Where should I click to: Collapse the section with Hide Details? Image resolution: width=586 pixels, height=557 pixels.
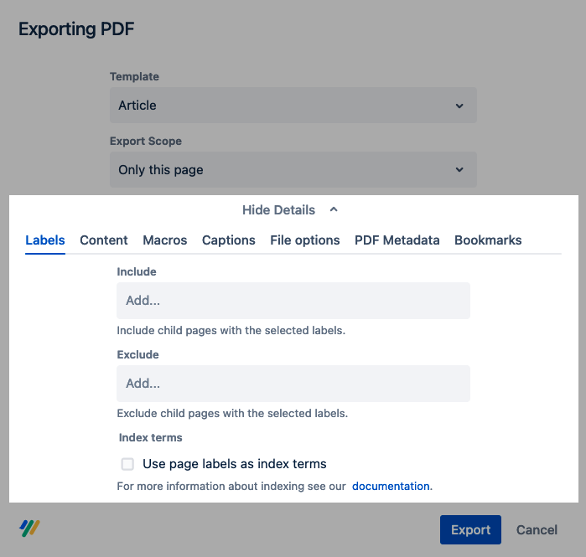point(279,209)
